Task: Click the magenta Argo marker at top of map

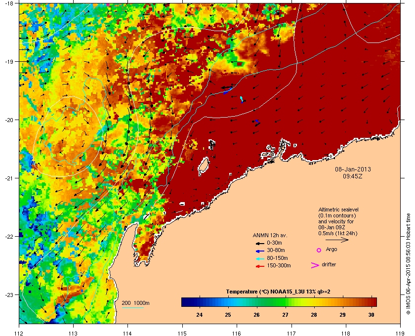Action: 108,4
